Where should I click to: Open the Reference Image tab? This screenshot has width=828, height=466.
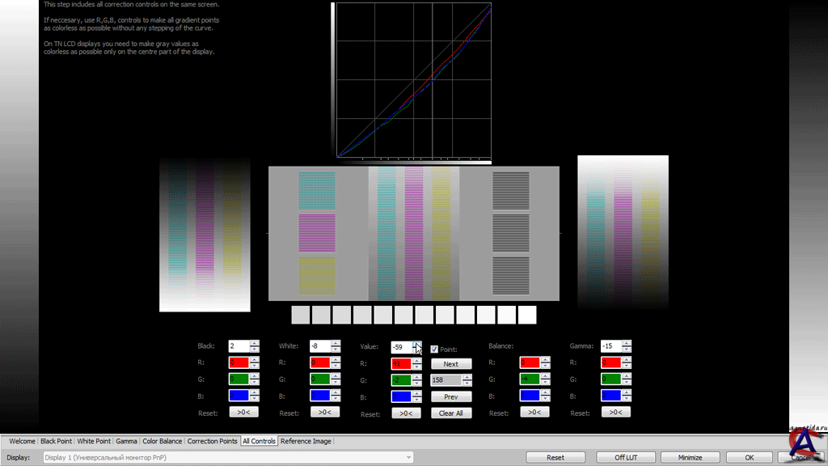point(306,441)
